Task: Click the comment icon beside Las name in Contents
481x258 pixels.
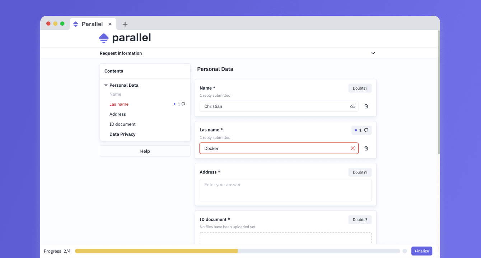Action: point(183,104)
